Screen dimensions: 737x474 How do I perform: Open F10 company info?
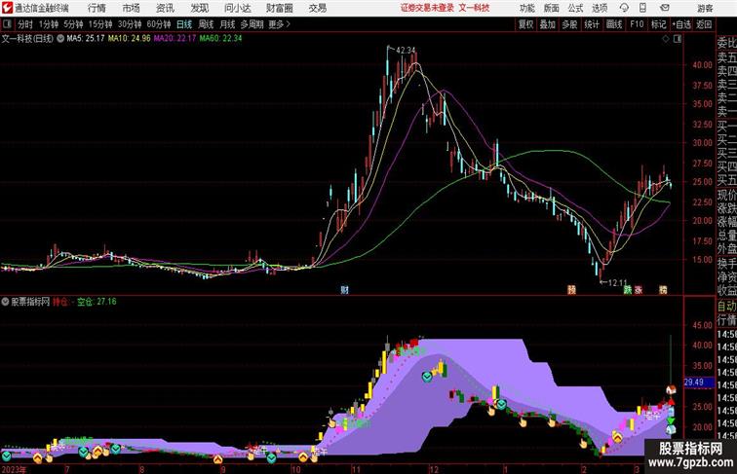(637, 24)
